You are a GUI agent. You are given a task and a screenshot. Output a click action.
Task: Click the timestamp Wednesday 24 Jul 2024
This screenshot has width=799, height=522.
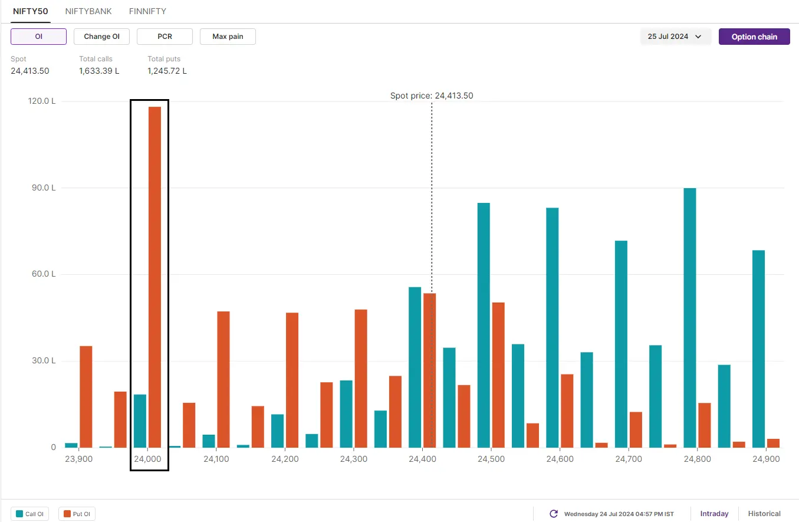(x=619, y=514)
